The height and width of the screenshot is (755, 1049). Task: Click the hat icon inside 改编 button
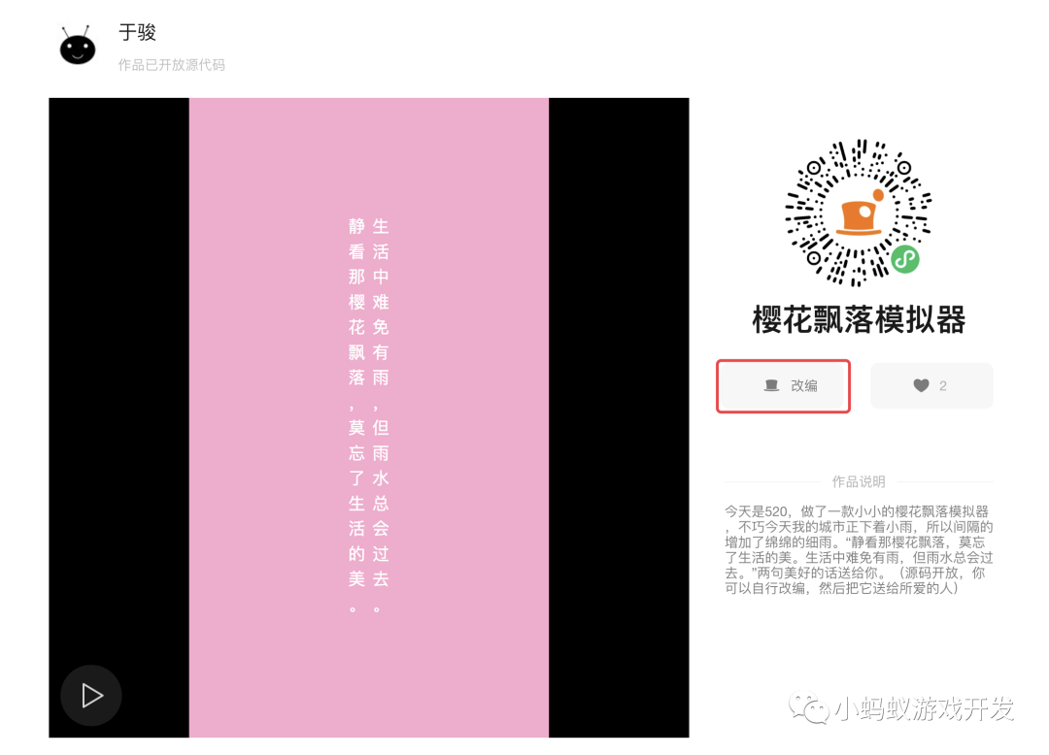[771, 385]
